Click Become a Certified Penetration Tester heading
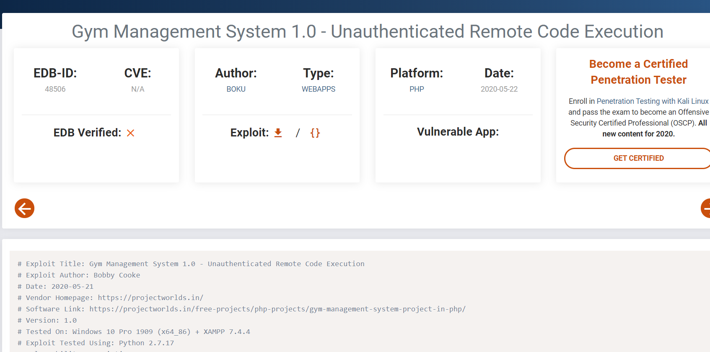The height and width of the screenshot is (352, 710). coord(638,72)
